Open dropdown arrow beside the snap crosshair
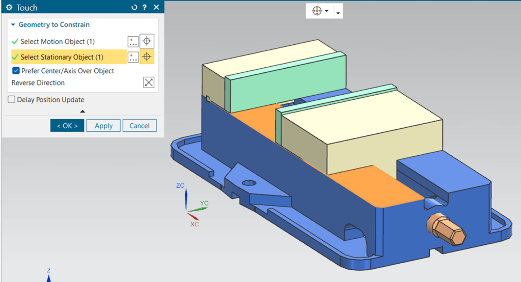This screenshot has height=282, width=521. (x=326, y=11)
